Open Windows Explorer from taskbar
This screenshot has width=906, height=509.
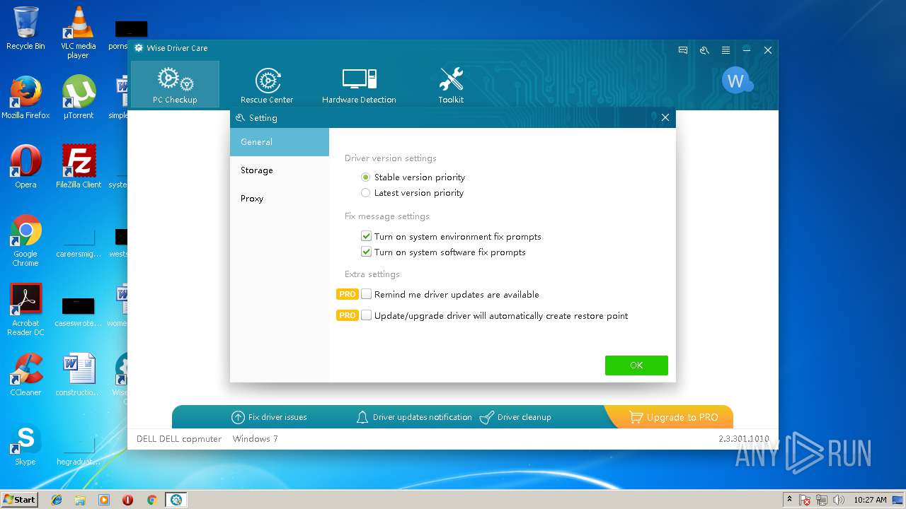(80, 500)
